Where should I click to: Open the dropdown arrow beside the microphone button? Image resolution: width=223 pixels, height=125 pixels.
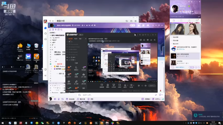pos(128,85)
